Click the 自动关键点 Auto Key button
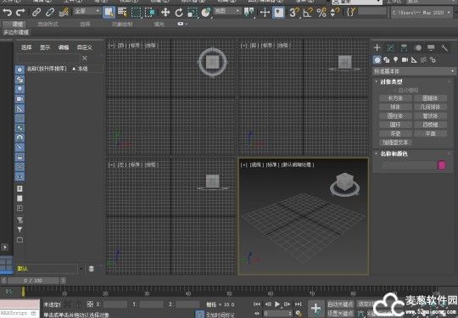This screenshot has height=318, width=458. click(340, 304)
